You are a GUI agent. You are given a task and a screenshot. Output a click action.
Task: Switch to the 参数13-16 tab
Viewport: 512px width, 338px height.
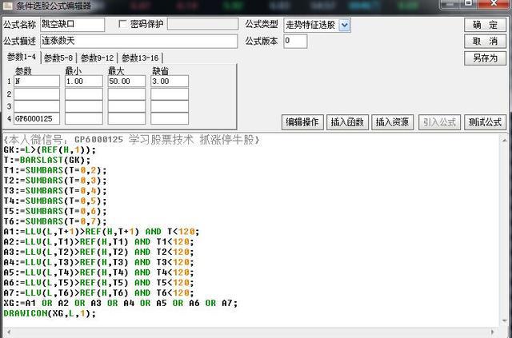140,58
